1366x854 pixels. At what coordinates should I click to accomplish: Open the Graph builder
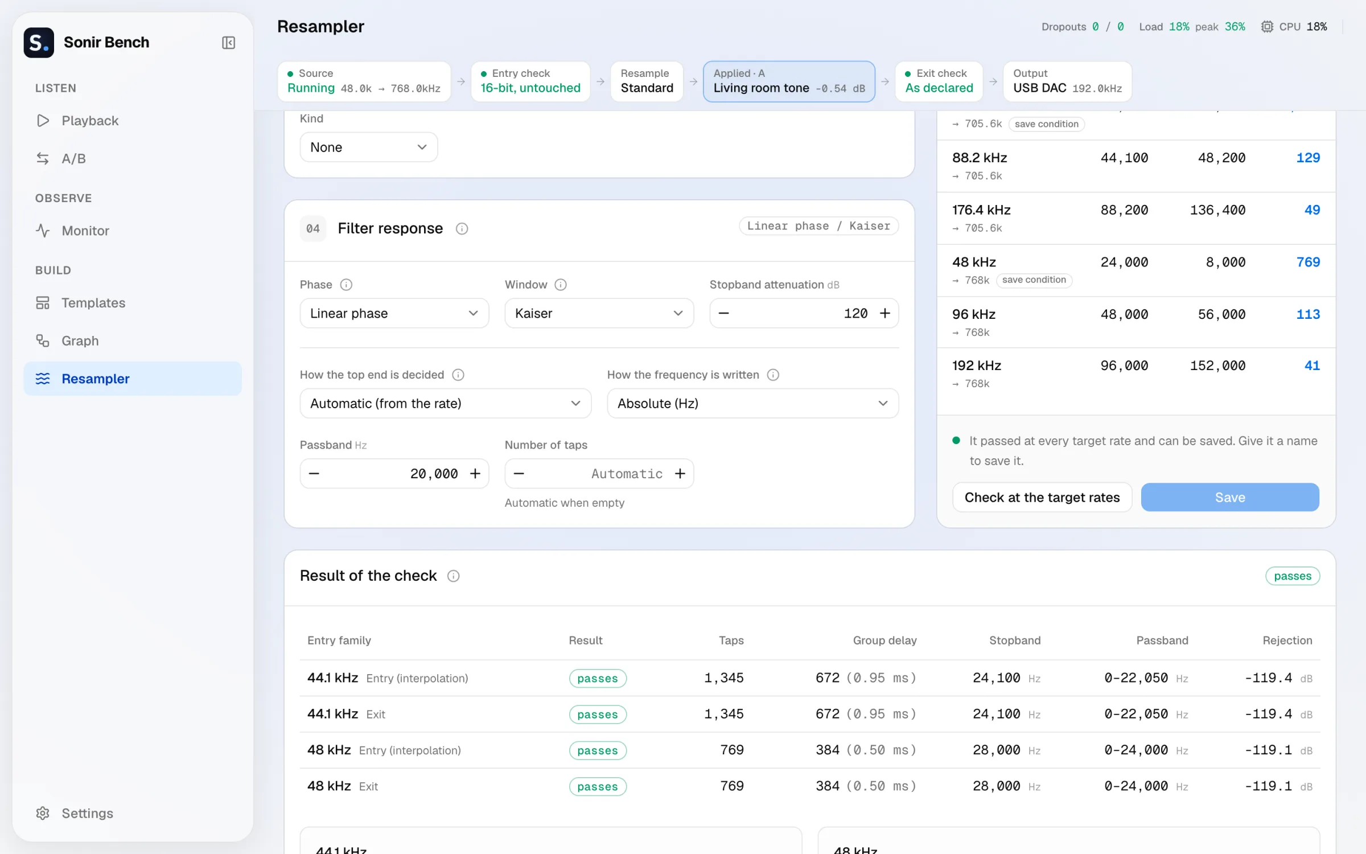133,341
